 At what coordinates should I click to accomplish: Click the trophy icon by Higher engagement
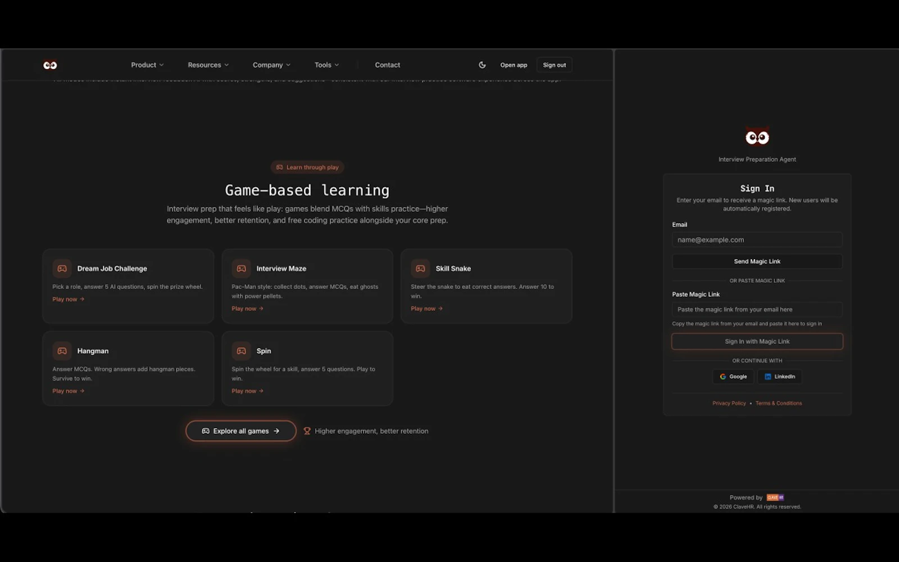(307, 431)
